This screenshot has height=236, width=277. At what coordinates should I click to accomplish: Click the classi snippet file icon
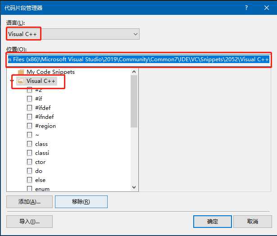30,153
